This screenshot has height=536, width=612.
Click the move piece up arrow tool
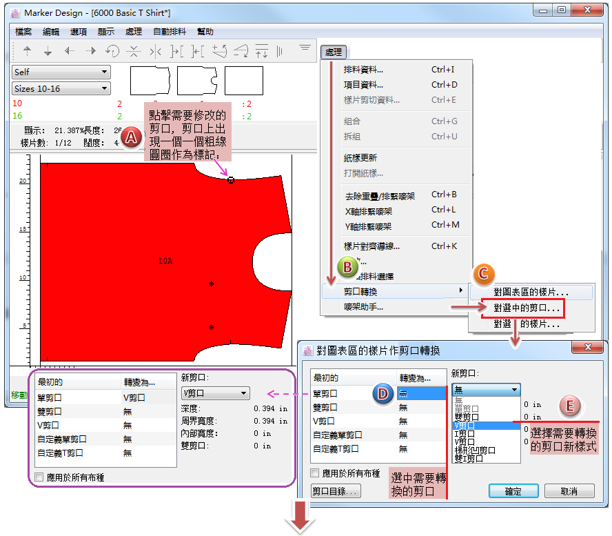coord(27,51)
